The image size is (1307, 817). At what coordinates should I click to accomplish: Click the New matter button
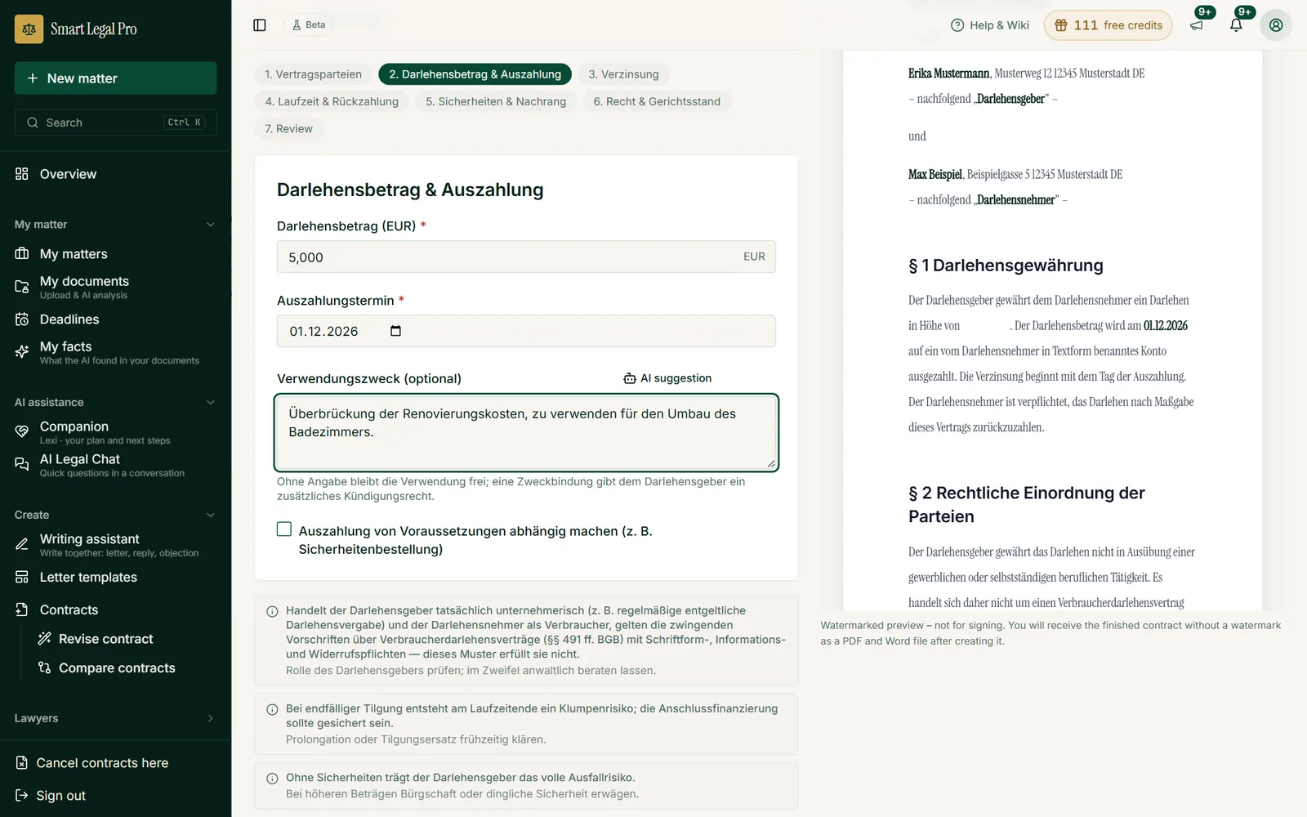(115, 78)
